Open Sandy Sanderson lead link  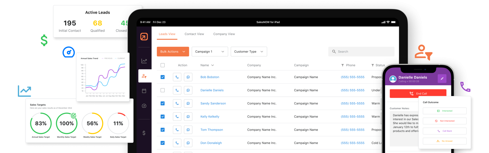[x=213, y=103]
